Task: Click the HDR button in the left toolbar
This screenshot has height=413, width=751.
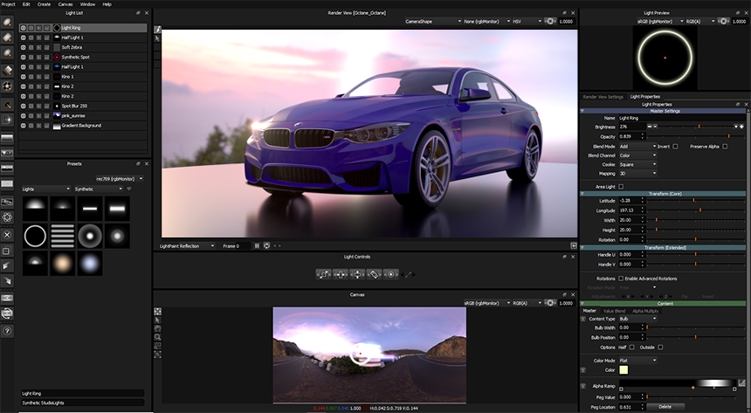Action: point(7,298)
